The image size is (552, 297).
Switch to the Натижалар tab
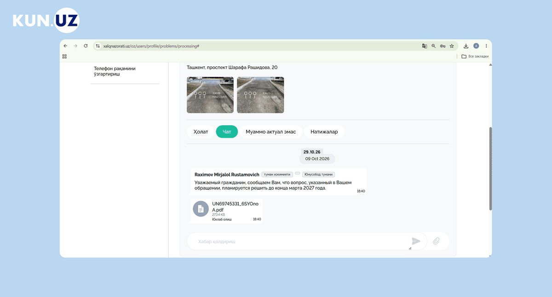click(x=324, y=132)
